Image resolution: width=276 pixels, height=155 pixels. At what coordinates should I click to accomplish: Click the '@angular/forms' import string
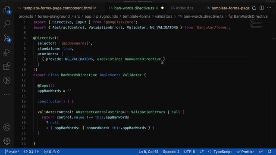coord(212,28)
